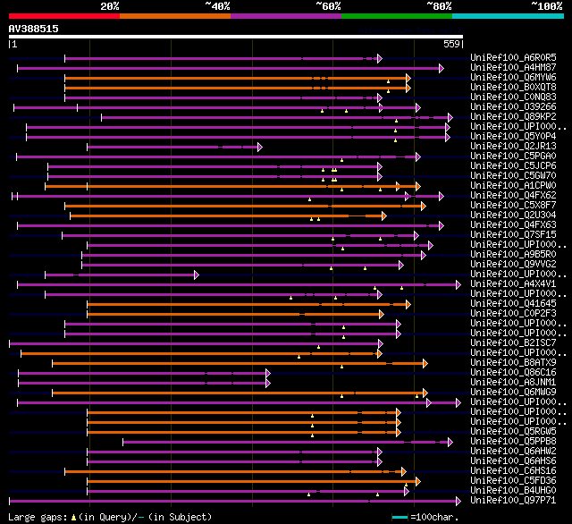
Task: Select the AV388515 query name label
Action: [34, 29]
